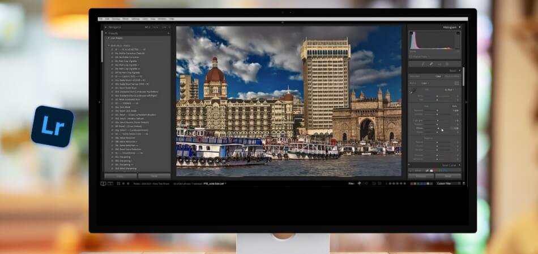Open the White Balance As Shot dropdown
This screenshot has width=538, height=254.
click(449, 90)
